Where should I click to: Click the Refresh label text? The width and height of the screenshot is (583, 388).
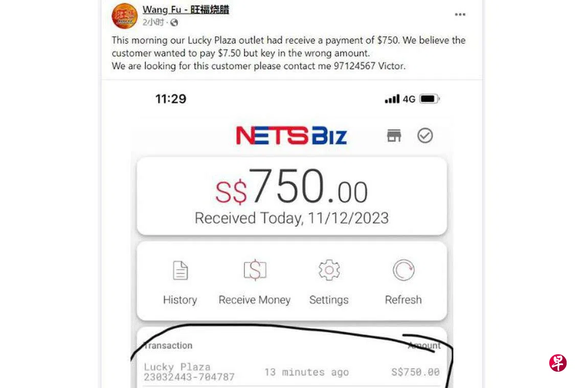click(x=403, y=300)
